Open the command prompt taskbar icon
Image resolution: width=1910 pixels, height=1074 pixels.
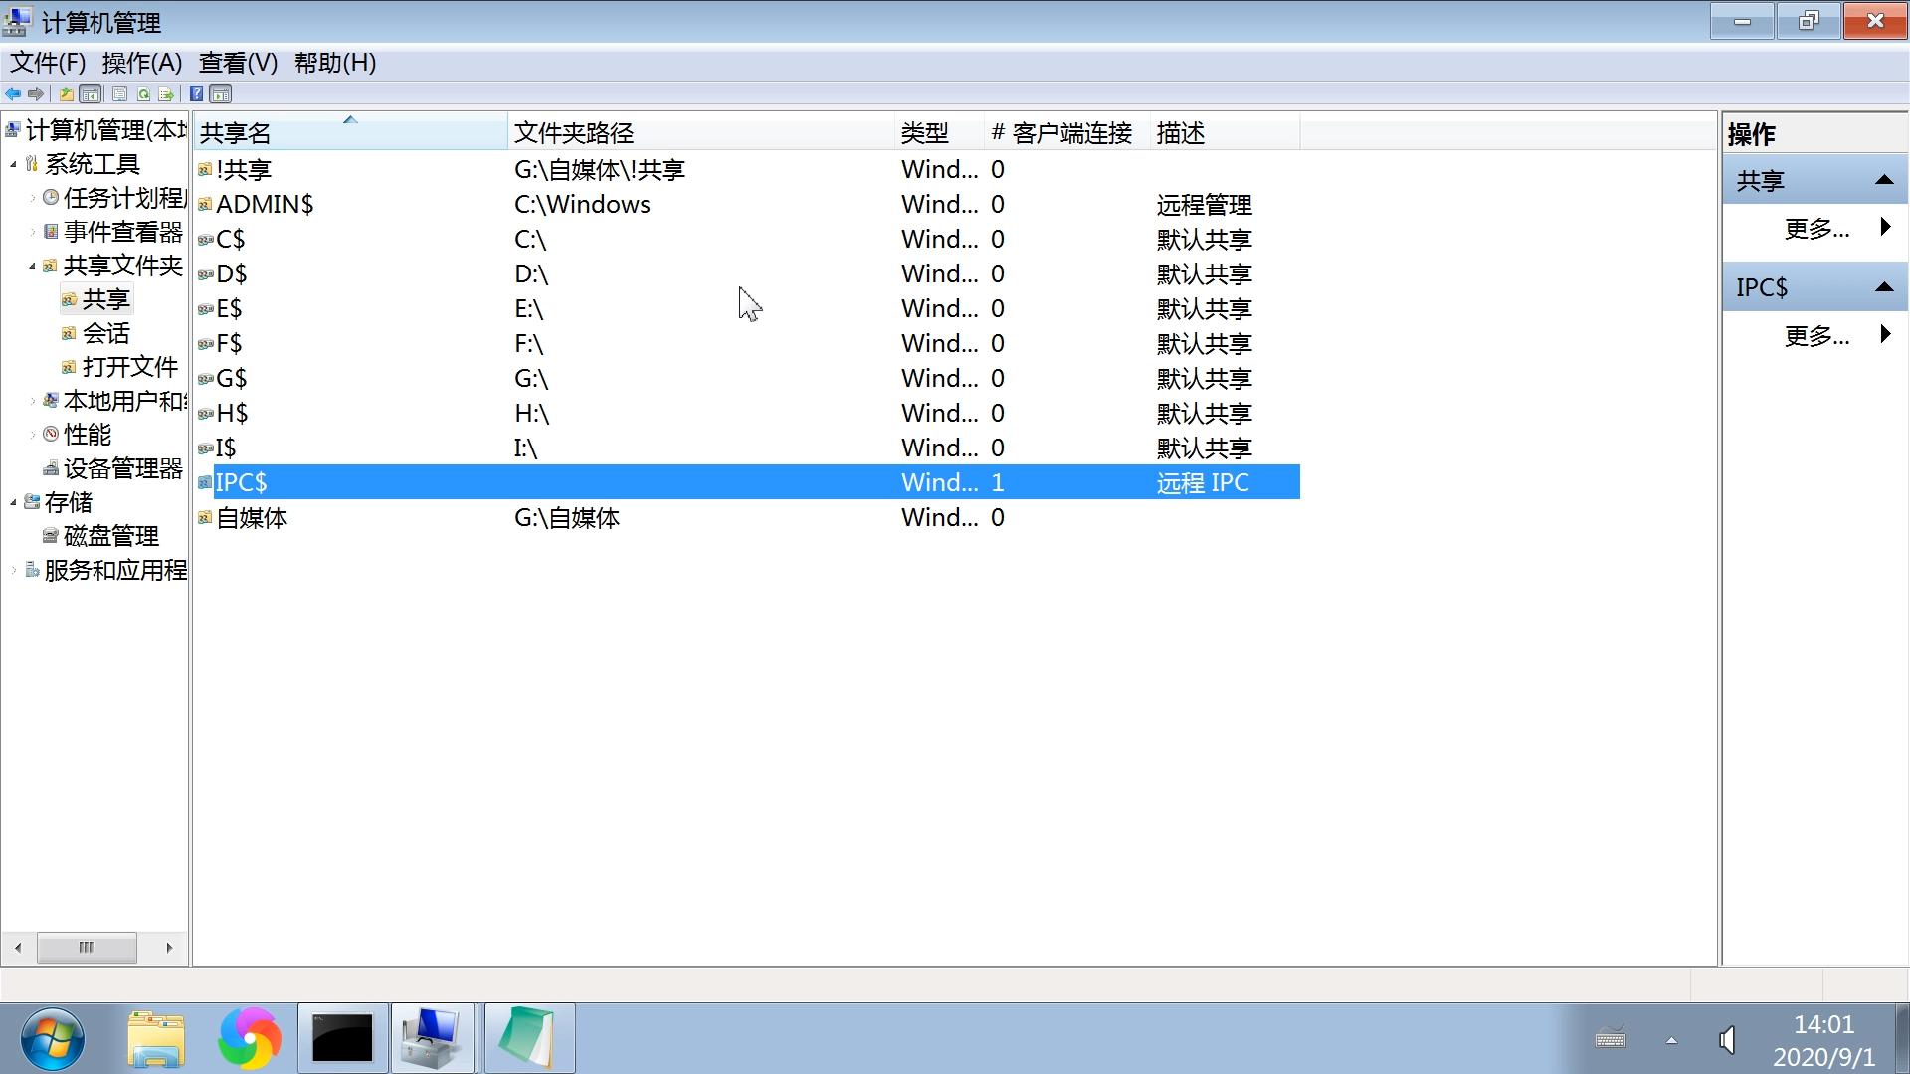[x=342, y=1039]
